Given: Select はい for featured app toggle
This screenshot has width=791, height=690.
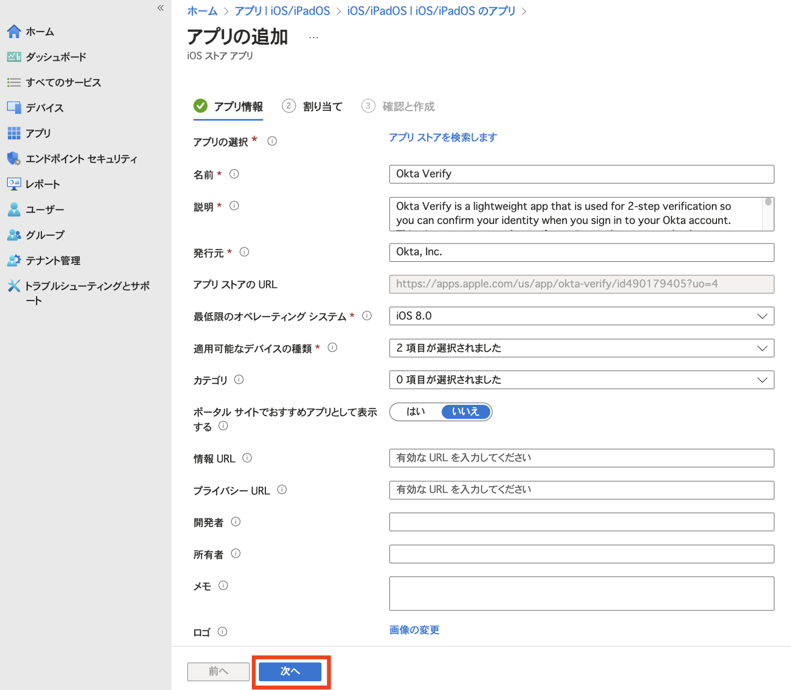Looking at the screenshot, I should click(415, 411).
